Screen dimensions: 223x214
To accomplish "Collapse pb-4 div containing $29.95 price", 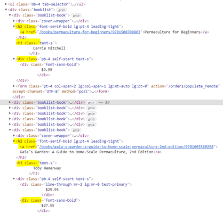I will point(14,179).
